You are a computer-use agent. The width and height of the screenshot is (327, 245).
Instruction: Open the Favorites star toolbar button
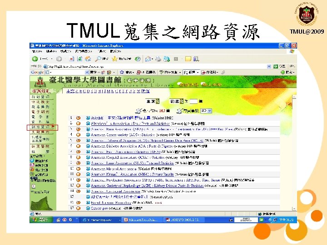122,59
